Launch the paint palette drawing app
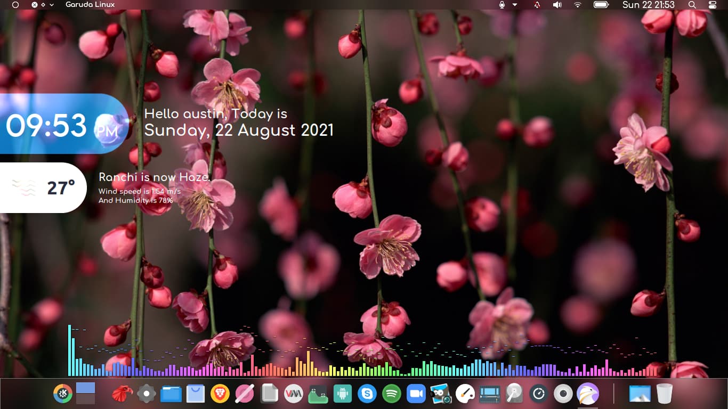The width and height of the screenshot is (728, 409). [x=465, y=394]
